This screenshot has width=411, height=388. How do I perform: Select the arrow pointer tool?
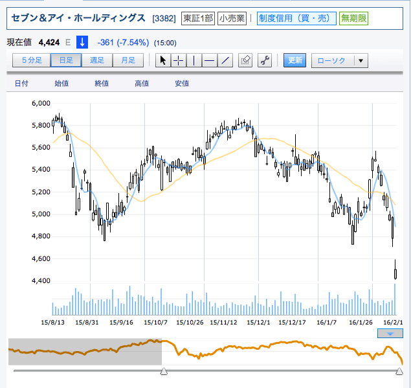[163, 61]
